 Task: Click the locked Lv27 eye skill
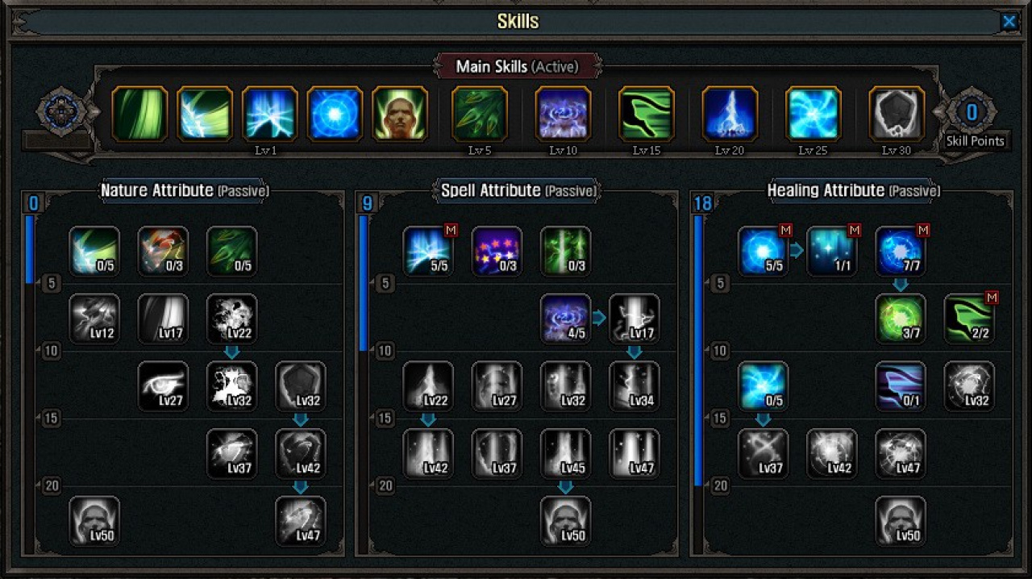tap(163, 387)
